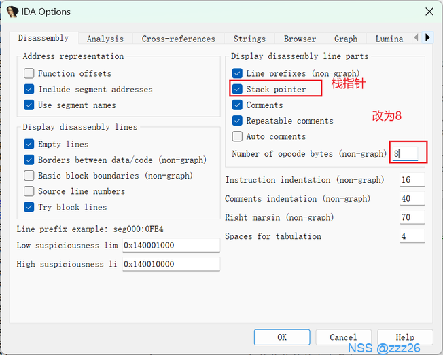Enable Auto comments checkbox
443x355 pixels.
point(237,136)
